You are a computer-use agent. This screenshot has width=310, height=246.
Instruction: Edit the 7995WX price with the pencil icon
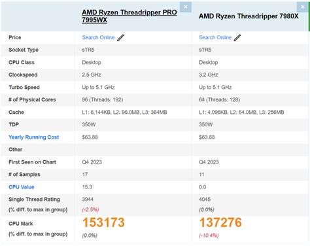pos(120,38)
